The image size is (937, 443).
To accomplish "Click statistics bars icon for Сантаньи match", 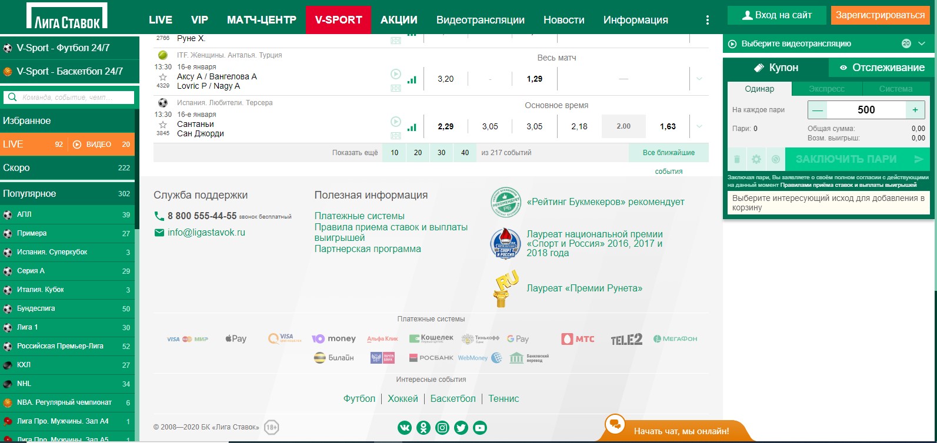I will click(412, 127).
